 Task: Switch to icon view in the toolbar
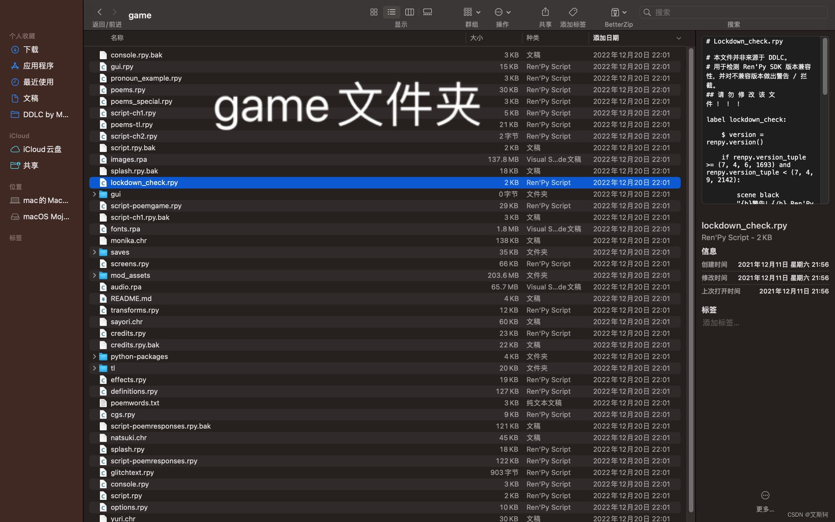tap(374, 12)
